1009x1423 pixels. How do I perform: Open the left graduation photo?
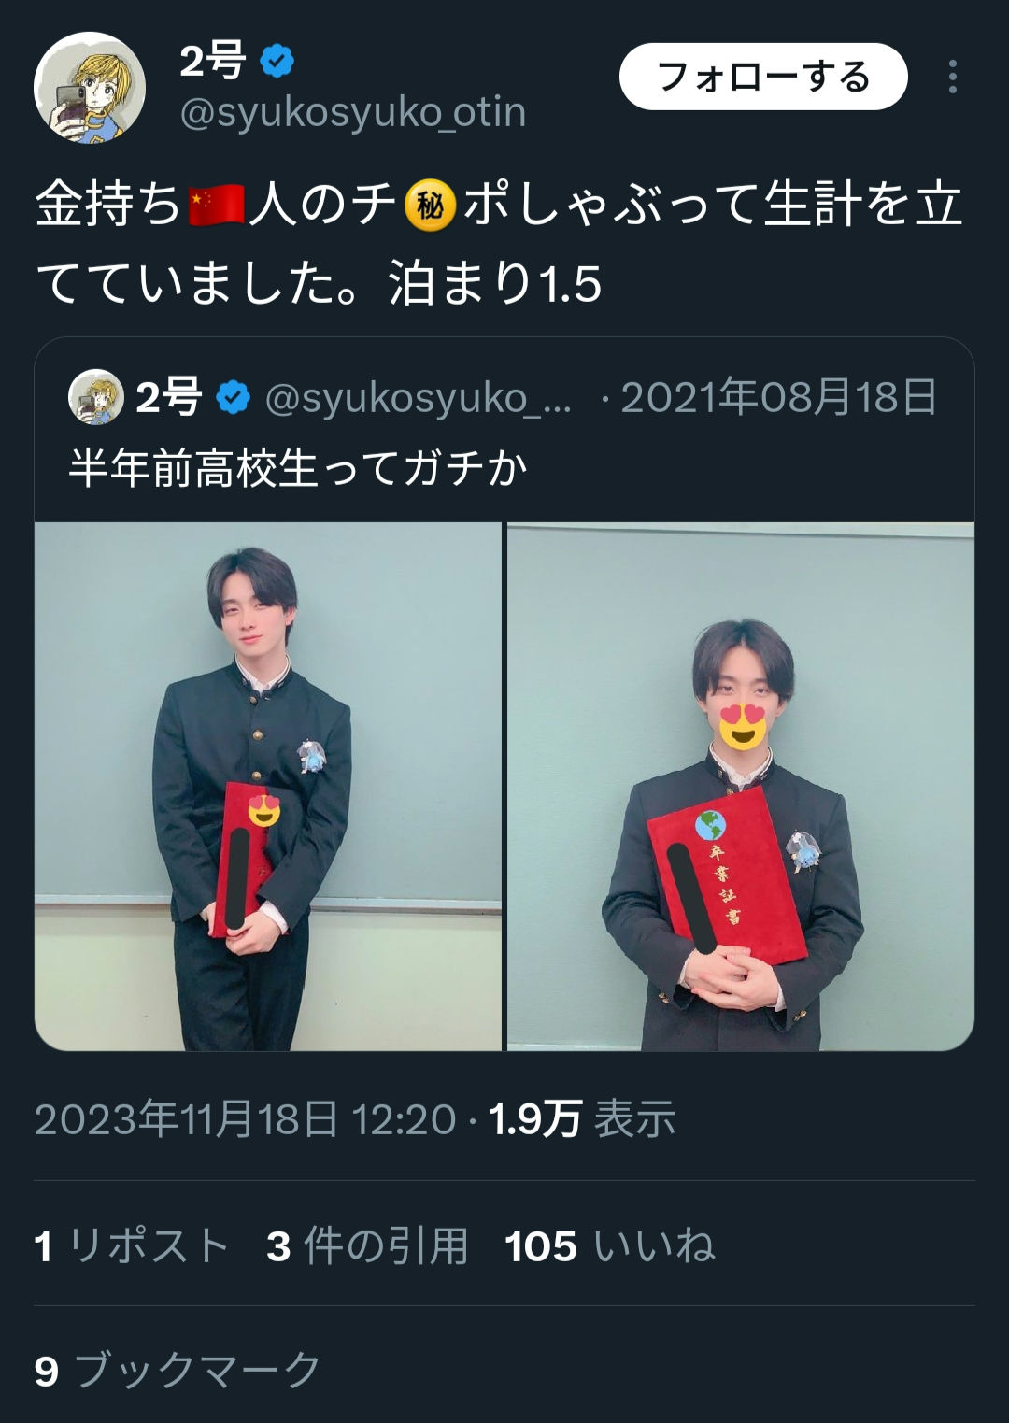(x=268, y=787)
